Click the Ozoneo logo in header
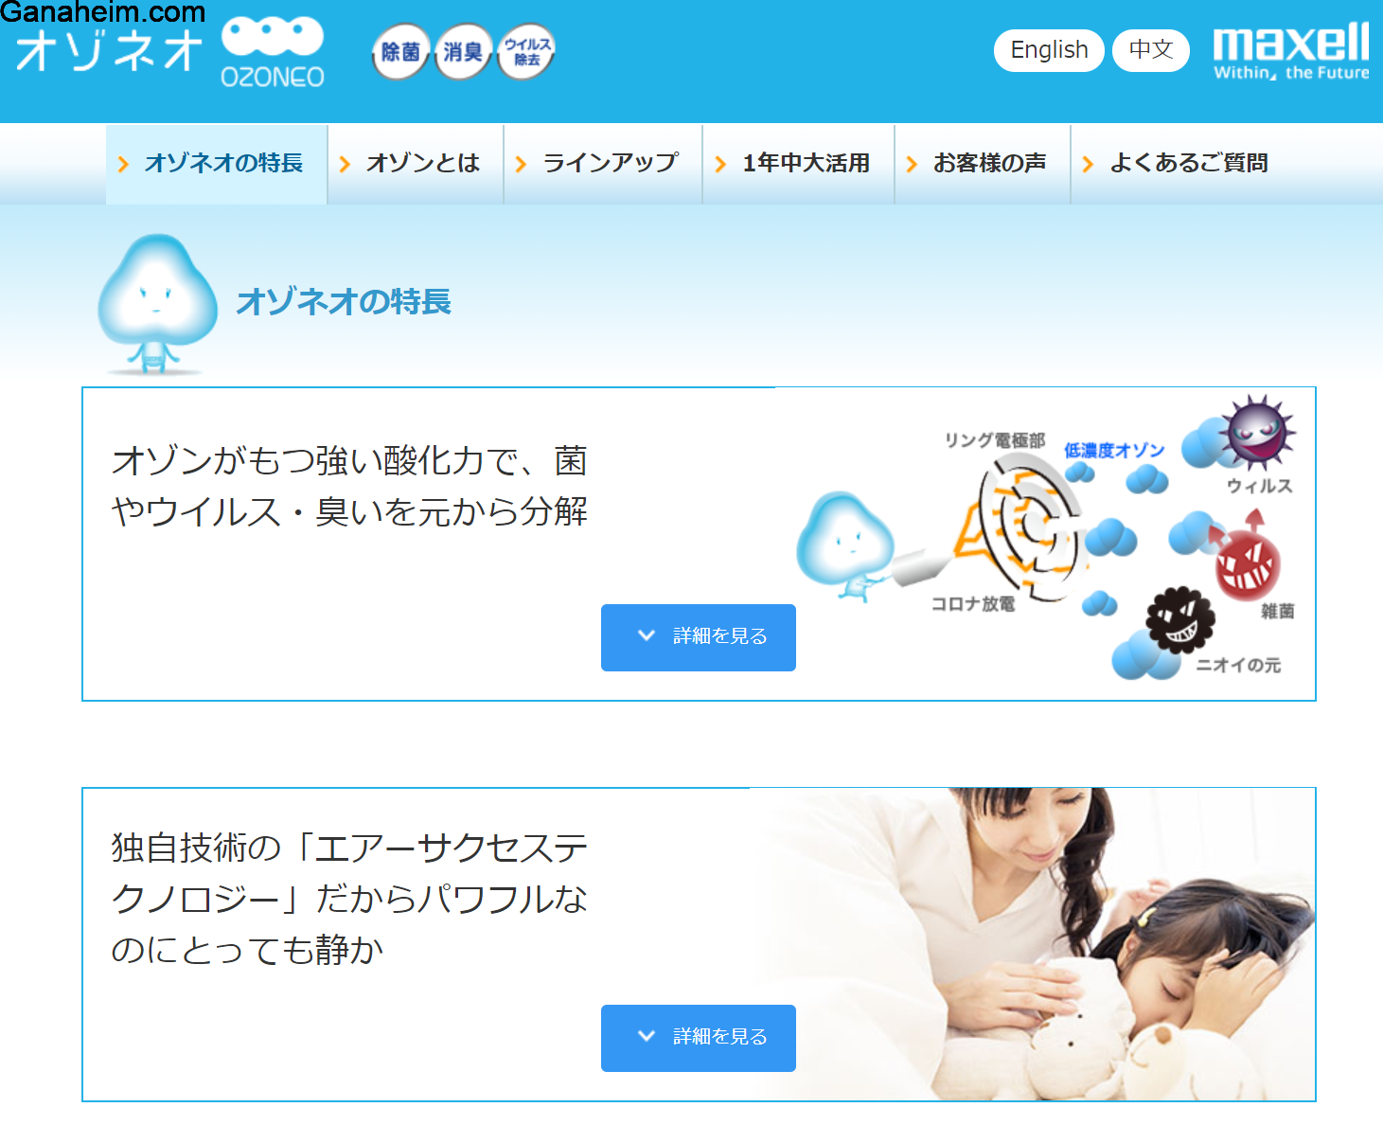This screenshot has width=1383, height=1125. click(x=170, y=53)
